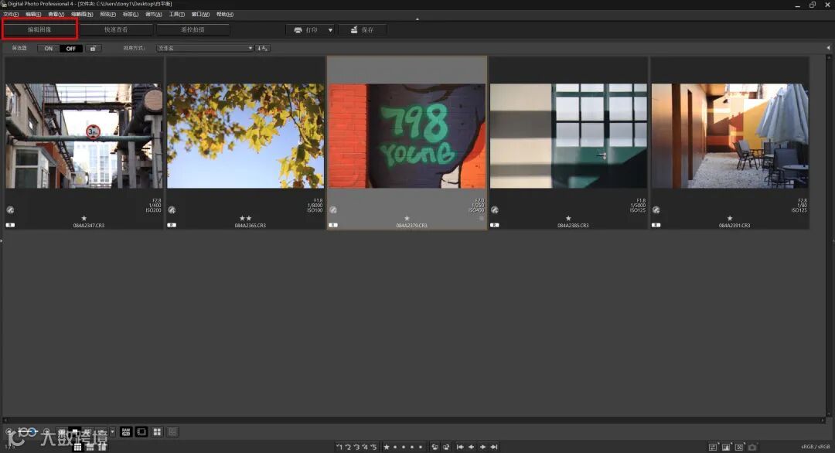835x453 pixels.
Task: Click the 编辑图像 (Edit Image) button
Action: point(39,29)
